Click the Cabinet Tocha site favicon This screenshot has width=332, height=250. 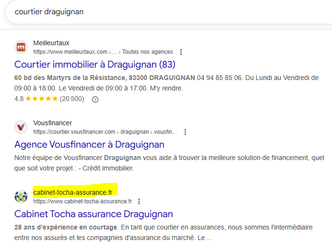(x=21, y=197)
